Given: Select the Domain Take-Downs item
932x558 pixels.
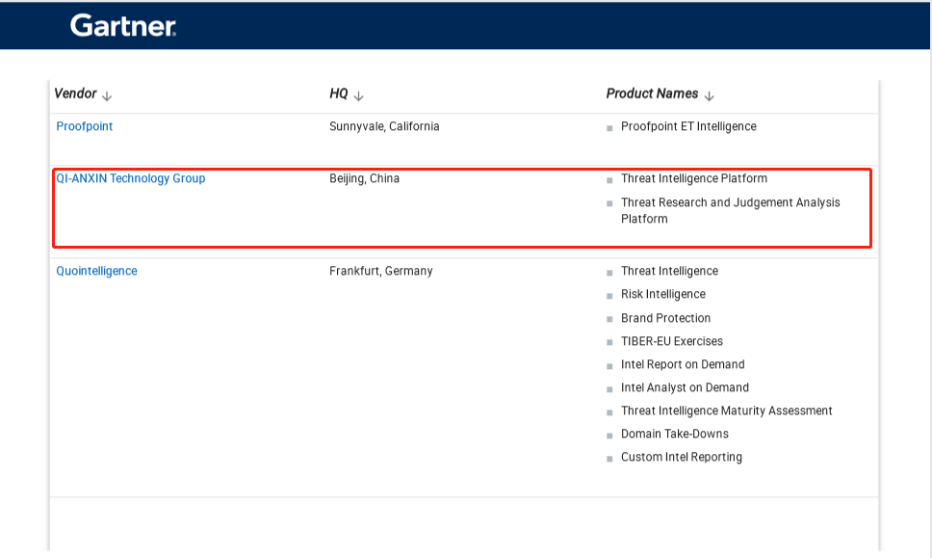Looking at the screenshot, I should tap(674, 434).
